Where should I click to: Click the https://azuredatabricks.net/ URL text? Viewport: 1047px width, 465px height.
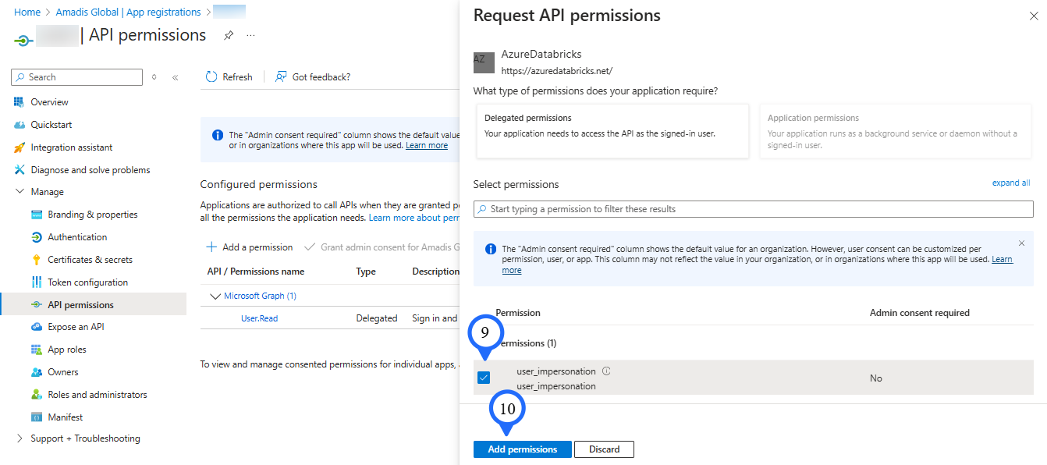(x=556, y=70)
